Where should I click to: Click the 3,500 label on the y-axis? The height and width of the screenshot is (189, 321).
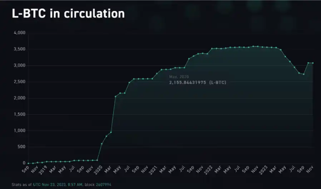pos(20,49)
